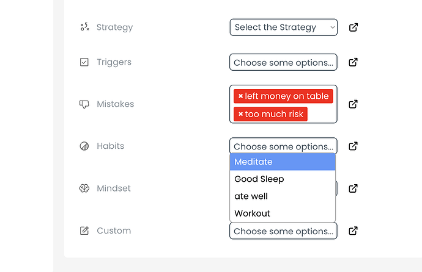Viewport: 422px width, 272px height.
Task: Open the Triggers options selector
Action: coord(283,62)
